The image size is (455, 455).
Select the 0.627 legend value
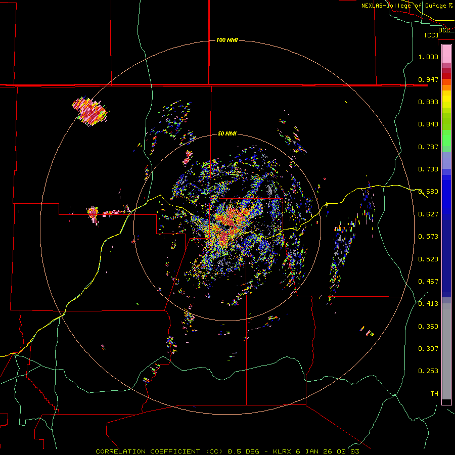tap(428, 214)
